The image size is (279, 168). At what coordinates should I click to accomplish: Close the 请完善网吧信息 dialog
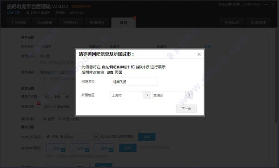(x=199, y=54)
